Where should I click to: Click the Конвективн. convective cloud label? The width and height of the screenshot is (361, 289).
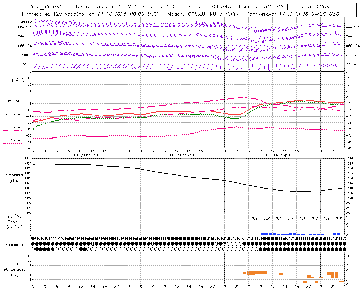point(14,264)
